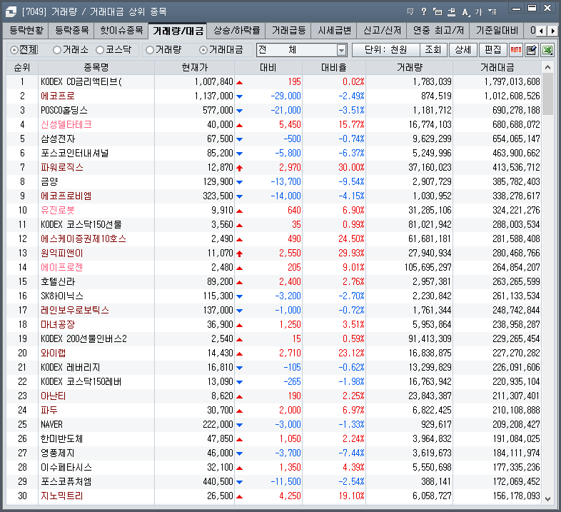Select the NAVER stock name
This screenshot has height=512, width=561.
(51, 425)
